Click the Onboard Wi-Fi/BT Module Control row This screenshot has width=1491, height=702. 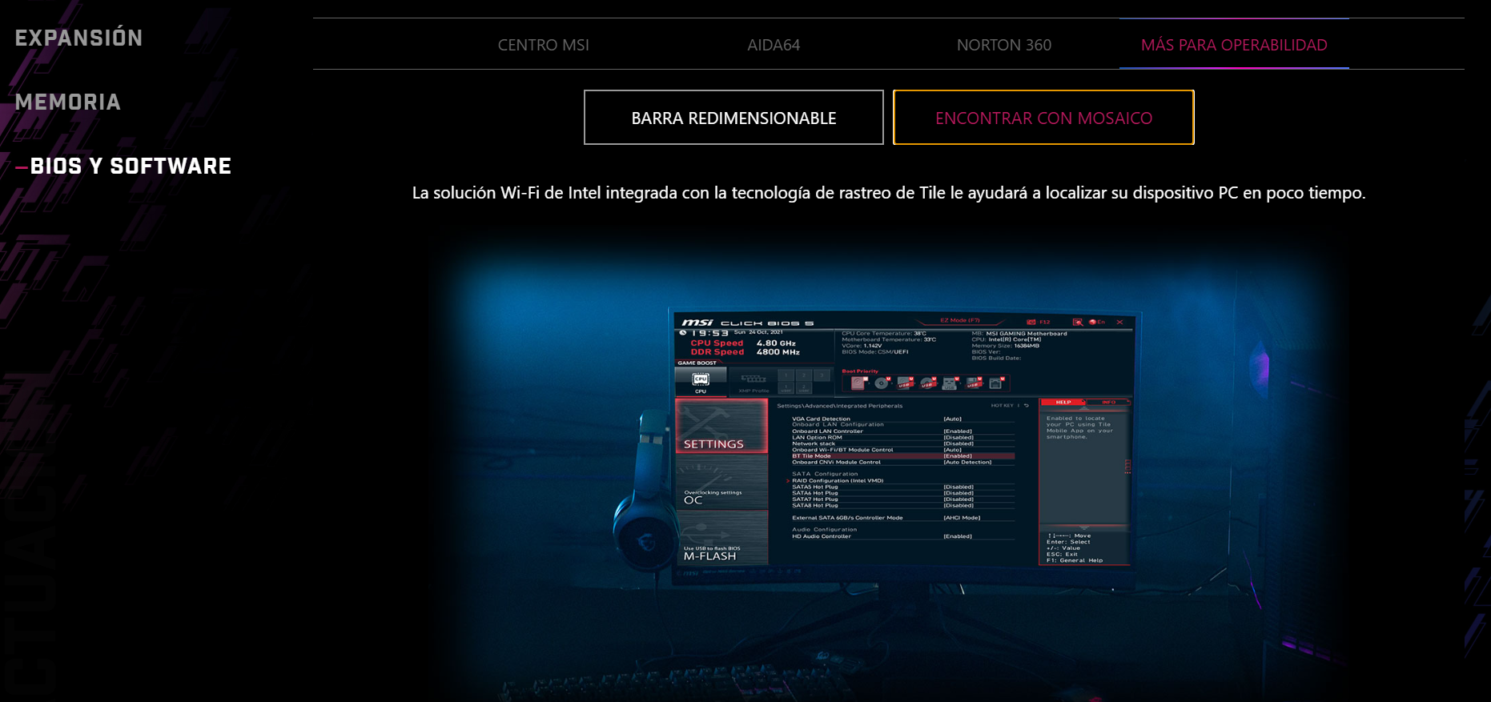tap(902, 450)
